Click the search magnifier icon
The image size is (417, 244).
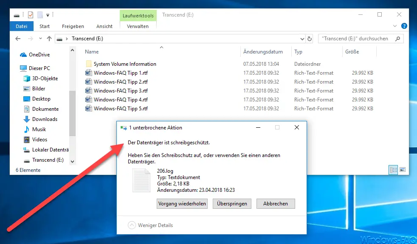(x=398, y=39)
